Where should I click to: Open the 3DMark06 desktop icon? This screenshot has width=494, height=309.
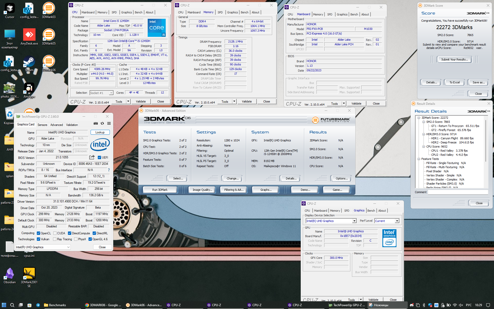[49, 64]
